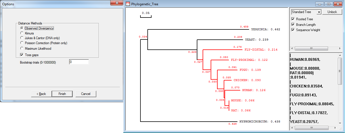
Task: Click the HUMAN: 0.126 leaf label
Action: (254, 90)
